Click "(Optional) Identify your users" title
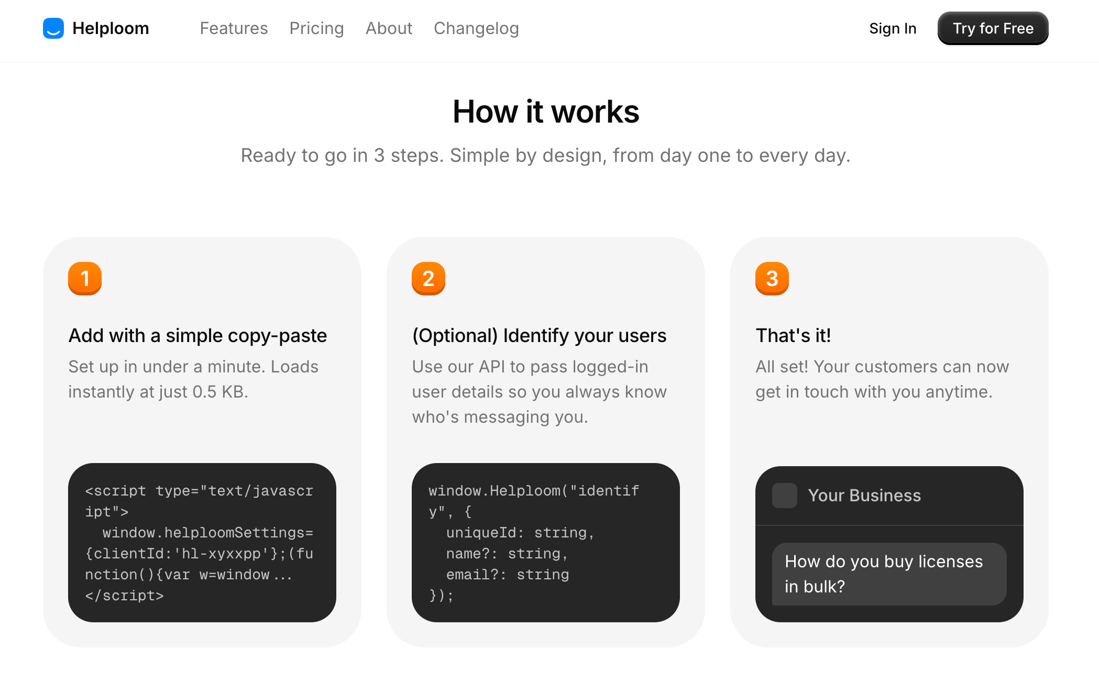The height and width of the screenshot is (682, 1099). pyautogui.click(x=539, y=335)
